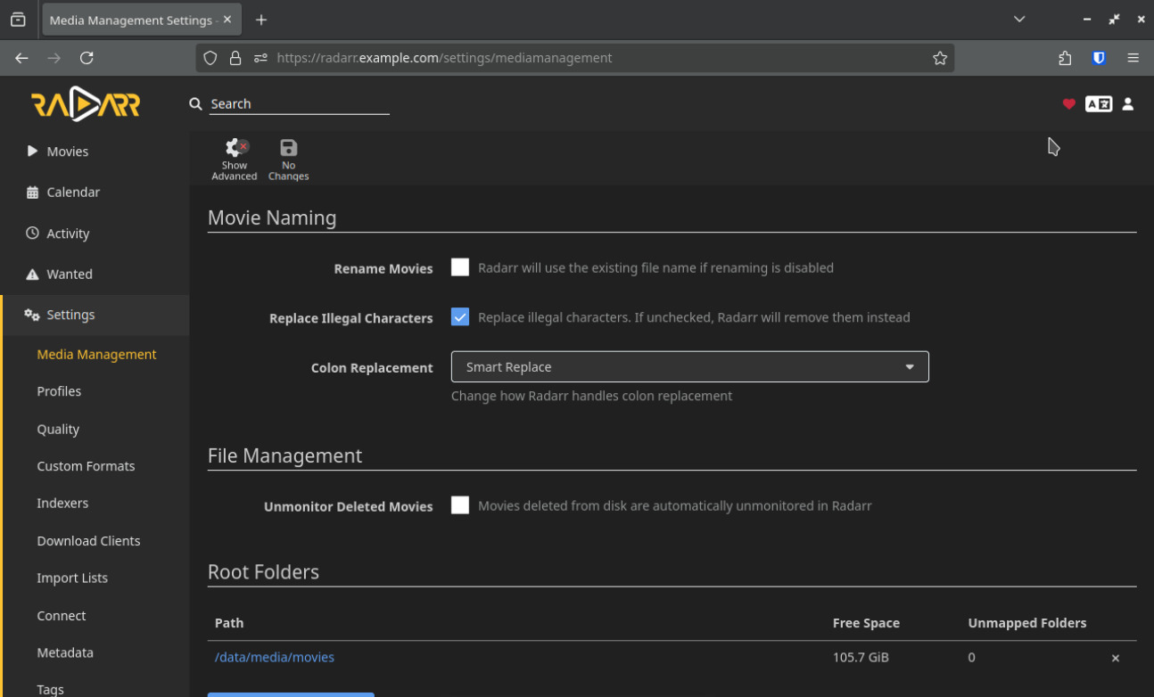Uncheck Replace Illegal Characters checkbox
Image resolution: width=1154 pixels, height=697 pixels.
(x=460, y=317)
